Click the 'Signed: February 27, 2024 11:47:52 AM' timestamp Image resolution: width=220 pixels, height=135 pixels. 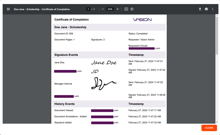coord(147,71)
